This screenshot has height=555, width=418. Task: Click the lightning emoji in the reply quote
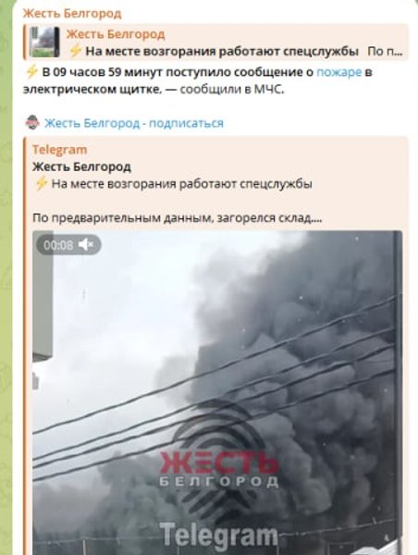pos(75,51)
